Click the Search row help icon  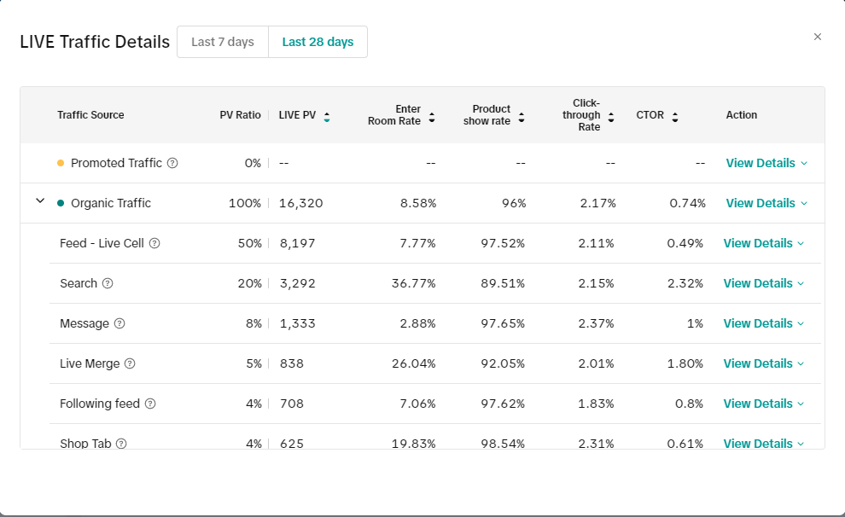click(108, 283)
